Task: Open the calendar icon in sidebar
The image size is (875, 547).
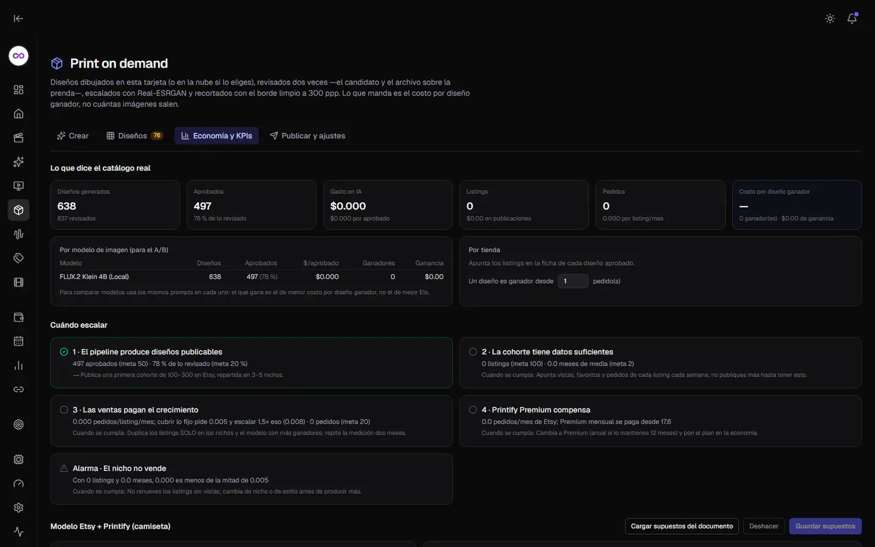Action: tap(19, 342)
